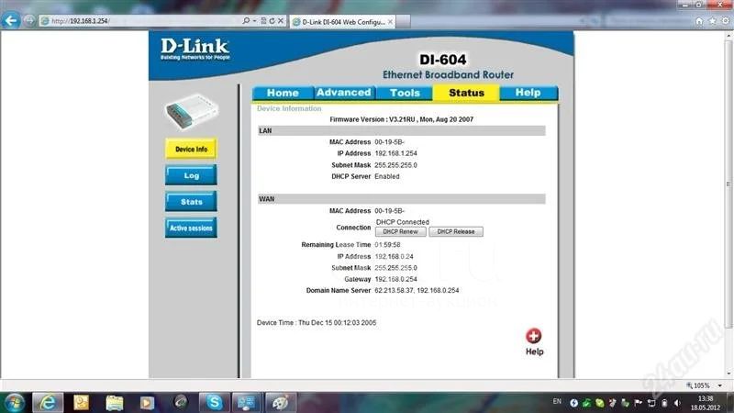Open the network computers taskbar icon
734x413 pixels.
pyautogui.click(x=246, y=403)
